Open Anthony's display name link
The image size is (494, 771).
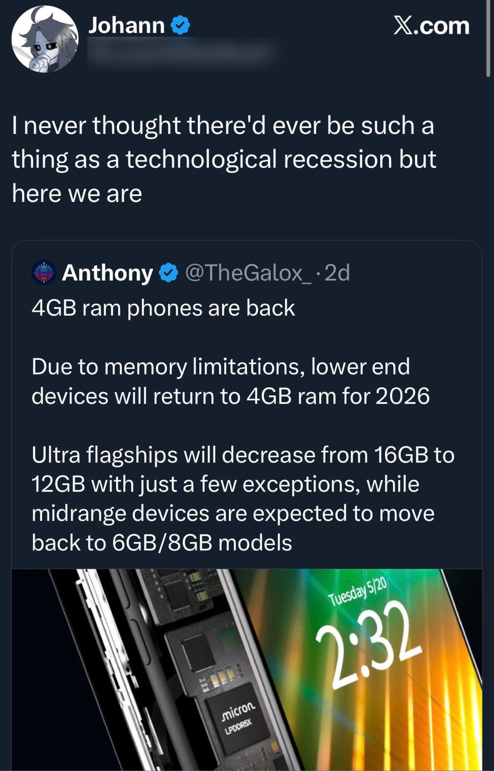pyautogui.click(x=108, y=273)
